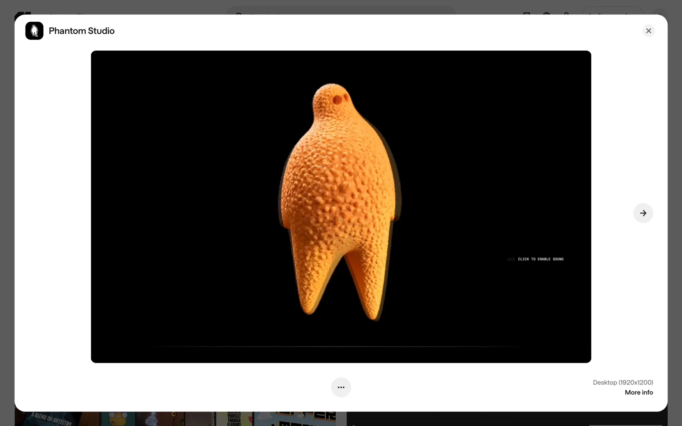This screenshot has height=426, width=682.
Task: Click the dimmed search bar behind modal
Action: click(341, 11)
